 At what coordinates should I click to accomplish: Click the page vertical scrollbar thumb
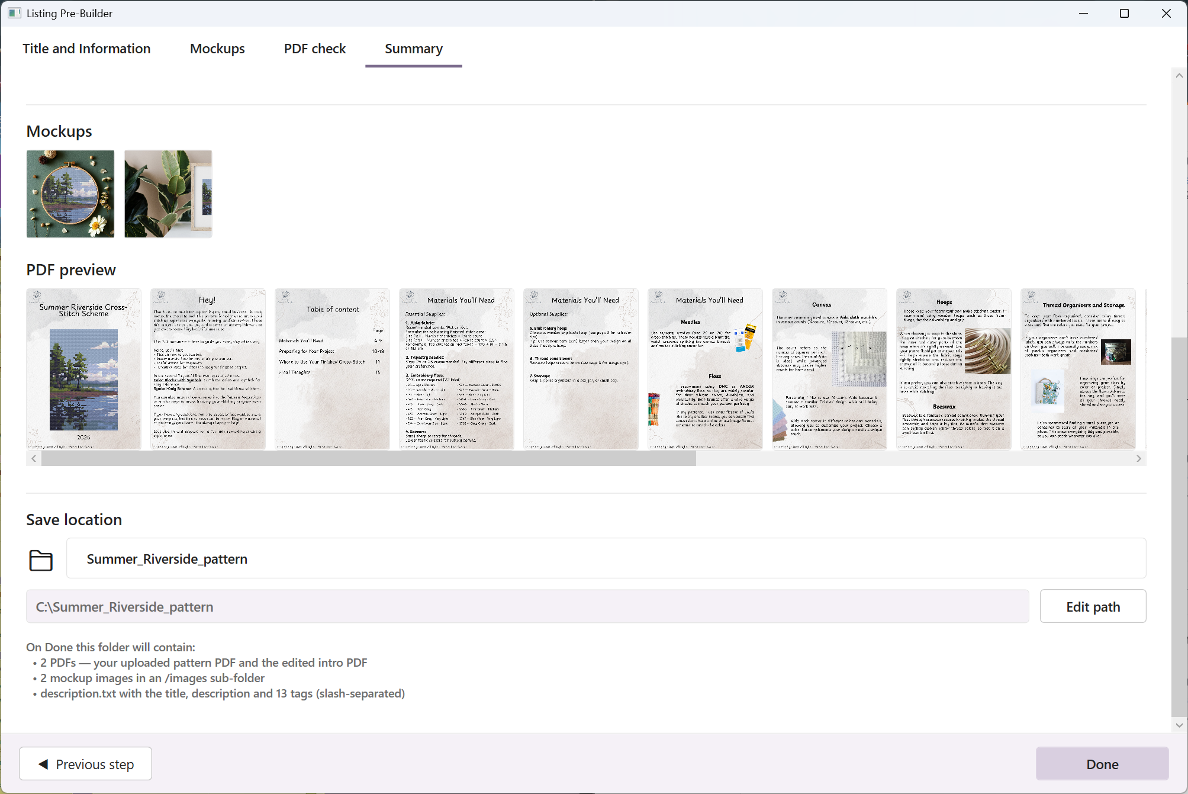[x=1179, y=526]
